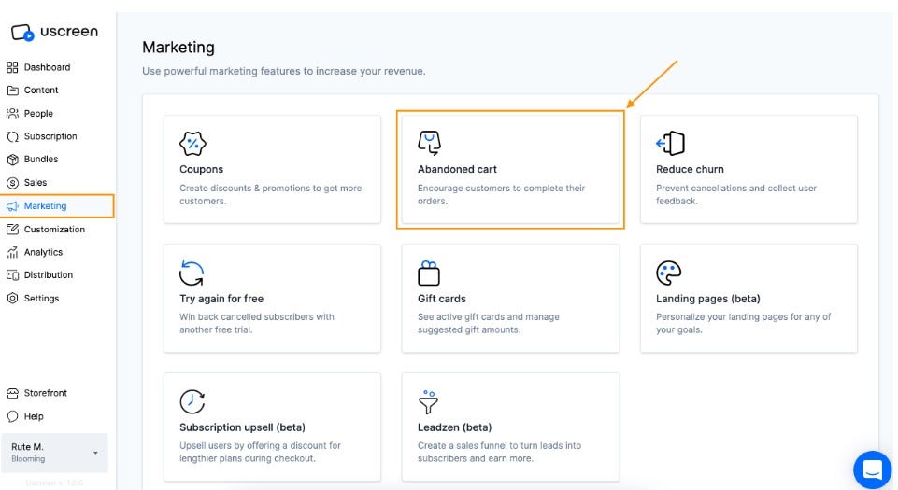Click "Create a sales funnel" description
This screenshot has height=490, width=898.
pos(499,452)
